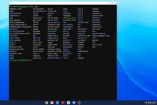Click the vdpau_wrapper.cfg file name
This screenshot has width=157, height=105.
tap(101, 36)
